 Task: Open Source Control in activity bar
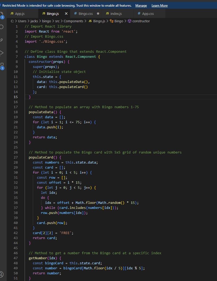[2, 40]
